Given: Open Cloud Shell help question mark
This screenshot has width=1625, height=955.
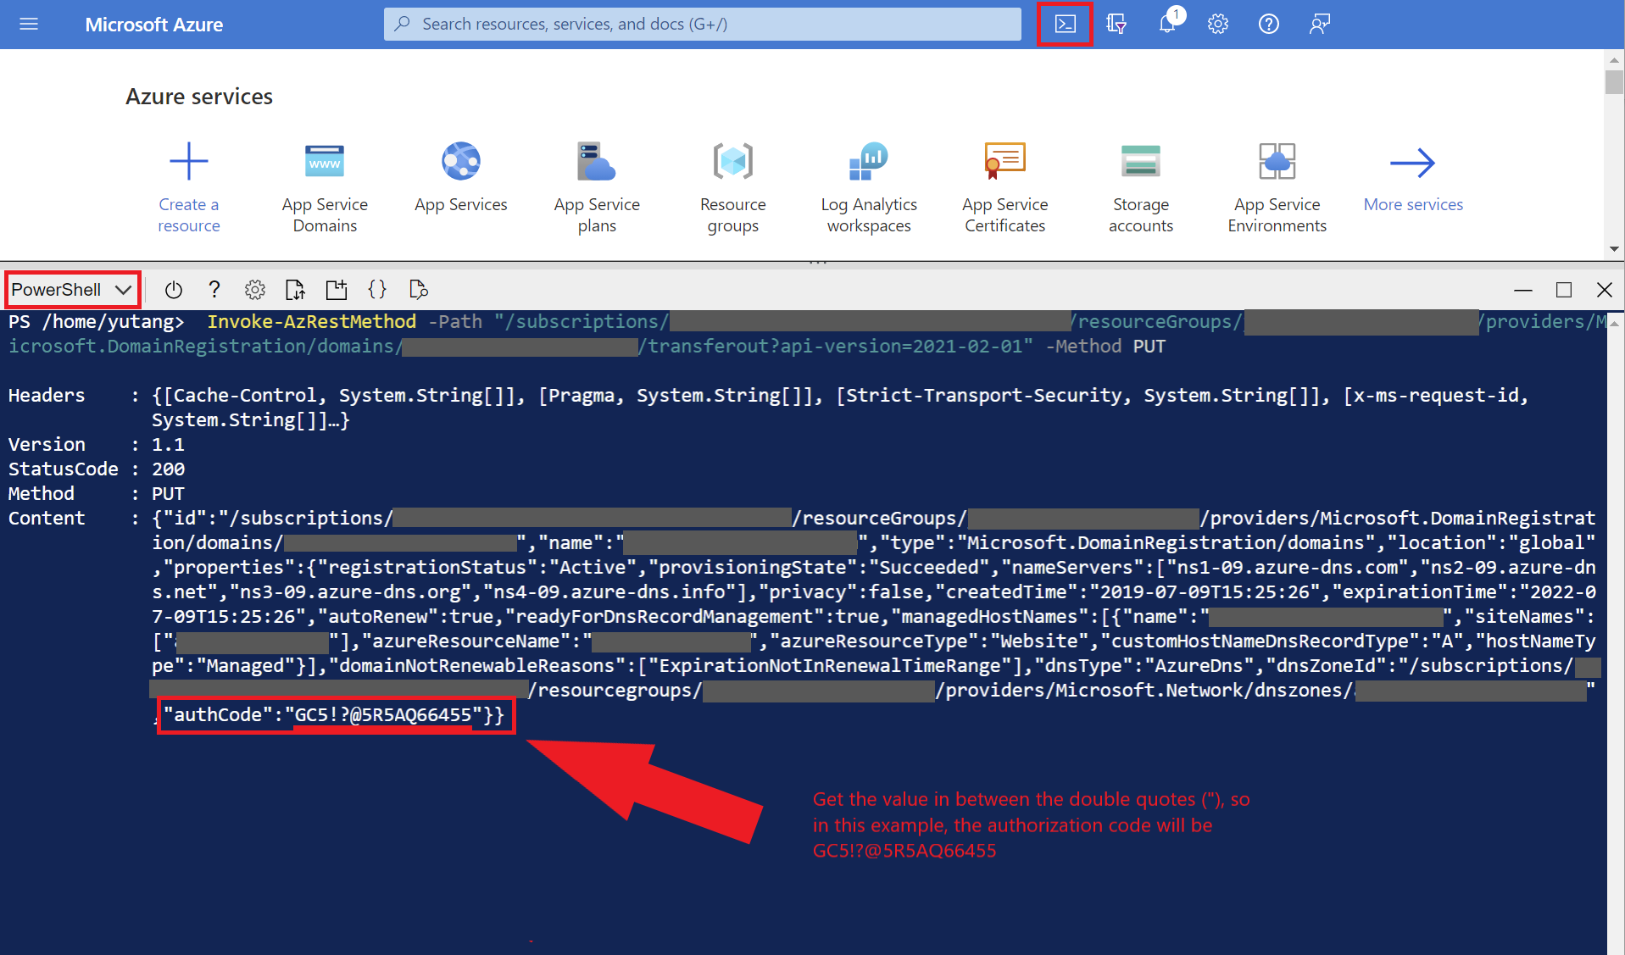Looking at the screenshot, I should click(x=214, y=289).
